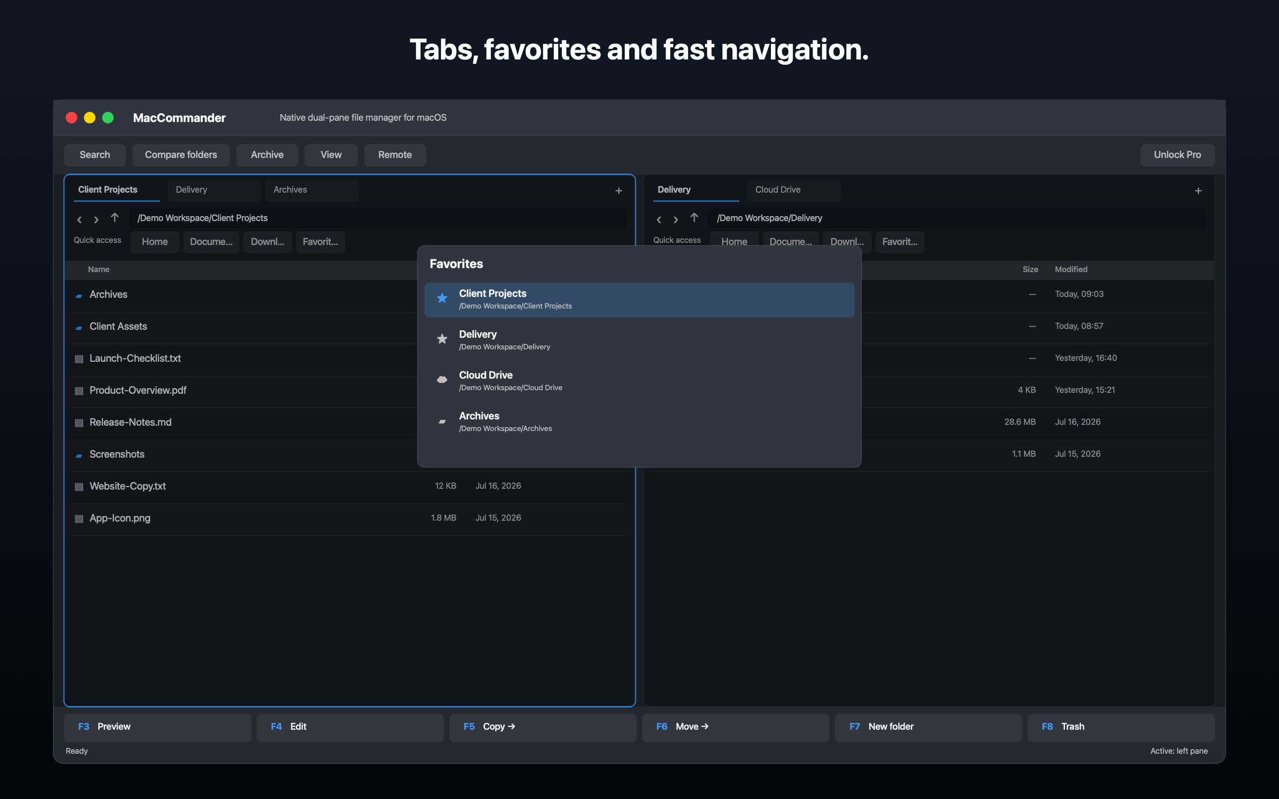Open Favorites from left pane quick access

pyautogui.click(x=320, y=242)
